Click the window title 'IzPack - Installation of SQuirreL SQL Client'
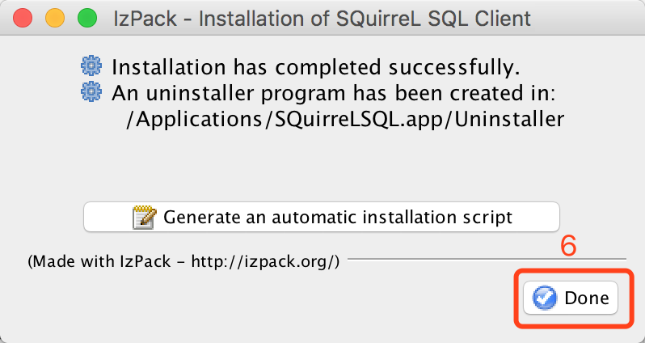The width and height of the screenshot is (645, 343). (322, 19)
